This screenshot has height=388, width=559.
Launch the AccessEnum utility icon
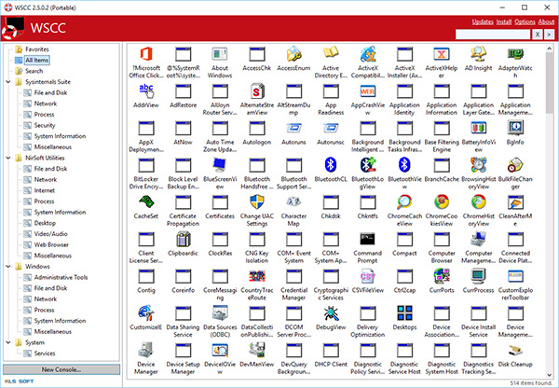tap(293, 55)
